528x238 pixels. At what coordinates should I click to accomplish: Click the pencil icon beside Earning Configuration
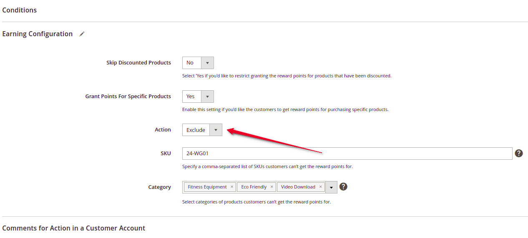(x=82, y=34)
